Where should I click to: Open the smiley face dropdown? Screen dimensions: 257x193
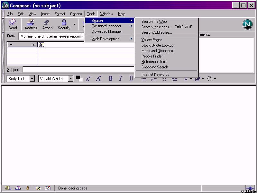tap(212, 79)
